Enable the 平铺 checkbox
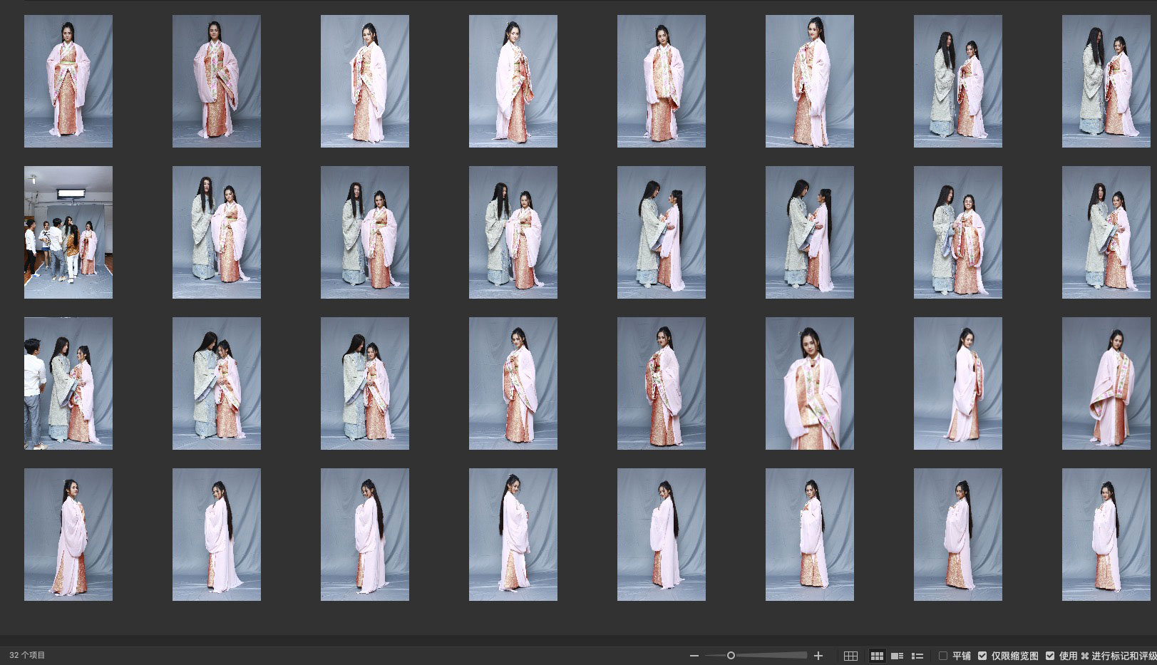Screen dimensions: 1157x665 point(943,656)
